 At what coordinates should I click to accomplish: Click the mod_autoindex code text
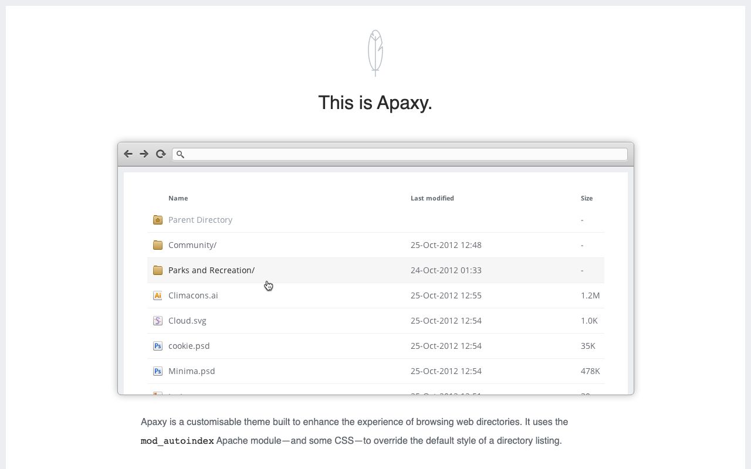click(x=177, y=441)
